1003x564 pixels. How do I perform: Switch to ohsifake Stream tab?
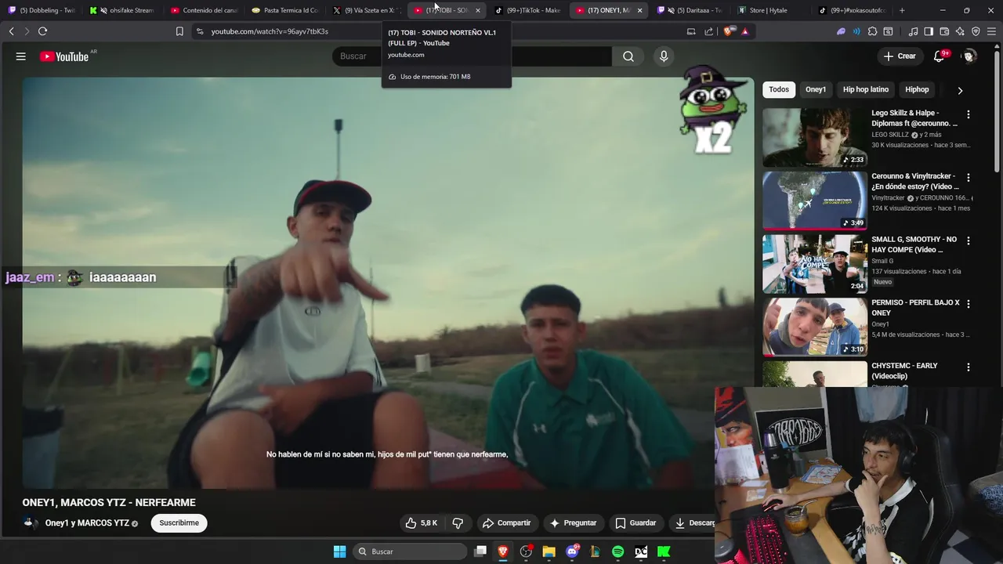tap(123, 10)
